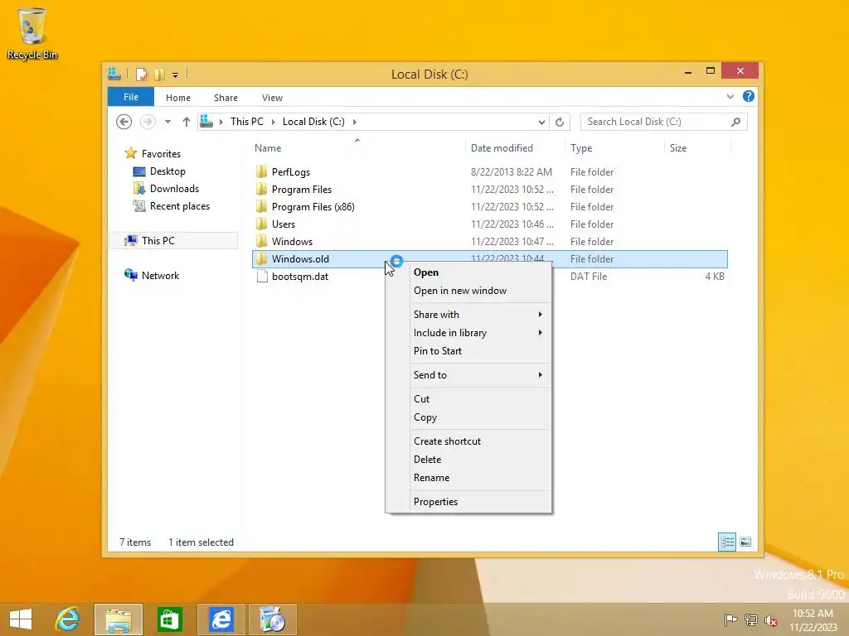Select This PC in the navigation pane
Screen dimensions: 849x636
(x=158, y=241)
